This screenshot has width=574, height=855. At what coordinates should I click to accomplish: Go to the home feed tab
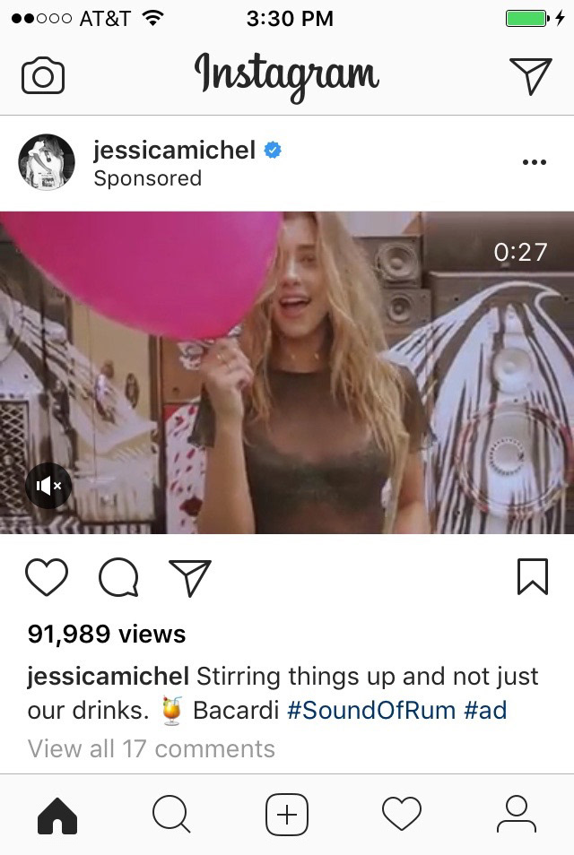(x=57, y=816)
